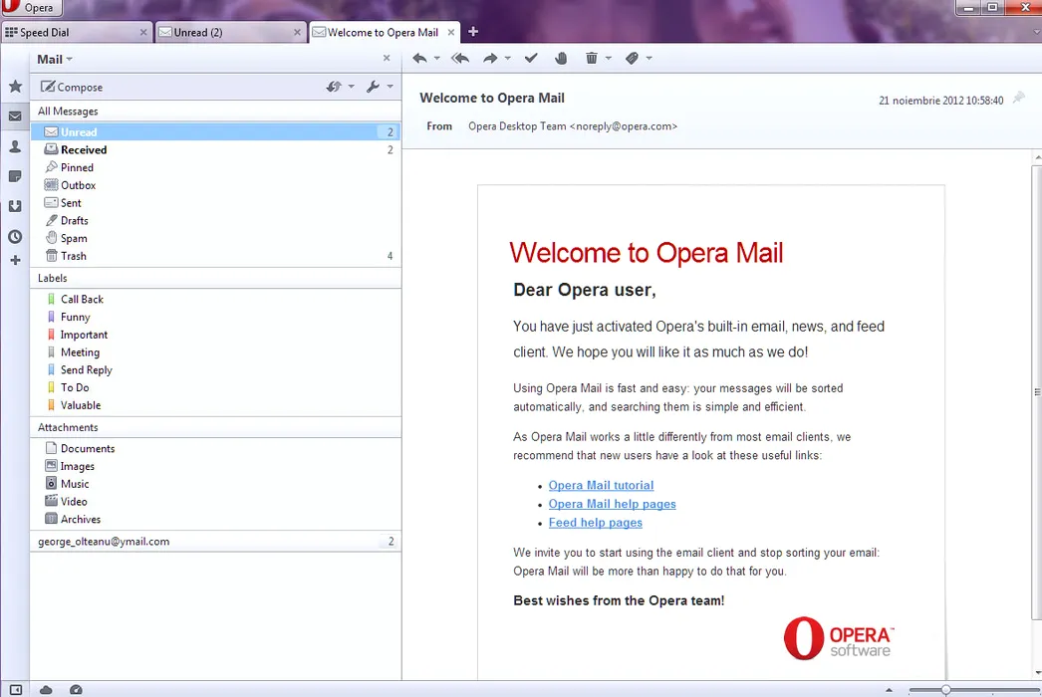The image size is (1042, 697).
Task: Open the Received folder
Action: pos(216,150)
